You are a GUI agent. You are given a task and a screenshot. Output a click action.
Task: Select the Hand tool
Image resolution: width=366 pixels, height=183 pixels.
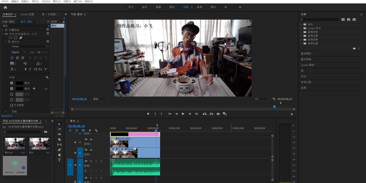[59, 155]
